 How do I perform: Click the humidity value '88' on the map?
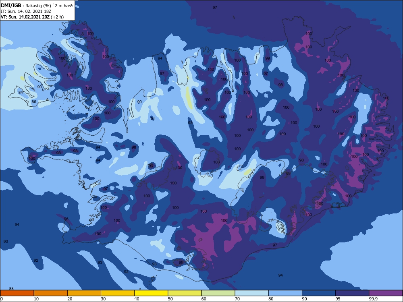(11, 289)
